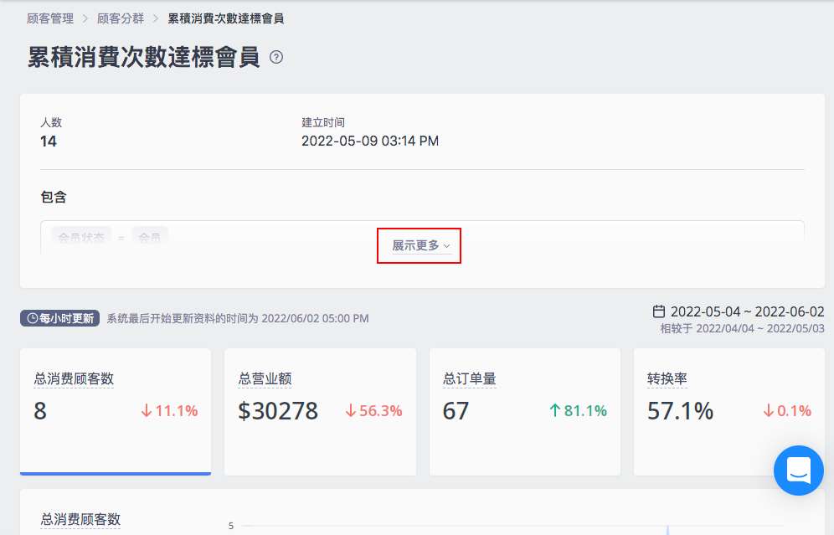Select the 总订单量 metric card
Viewport: 834px width, 535px height.
(524, 412)
